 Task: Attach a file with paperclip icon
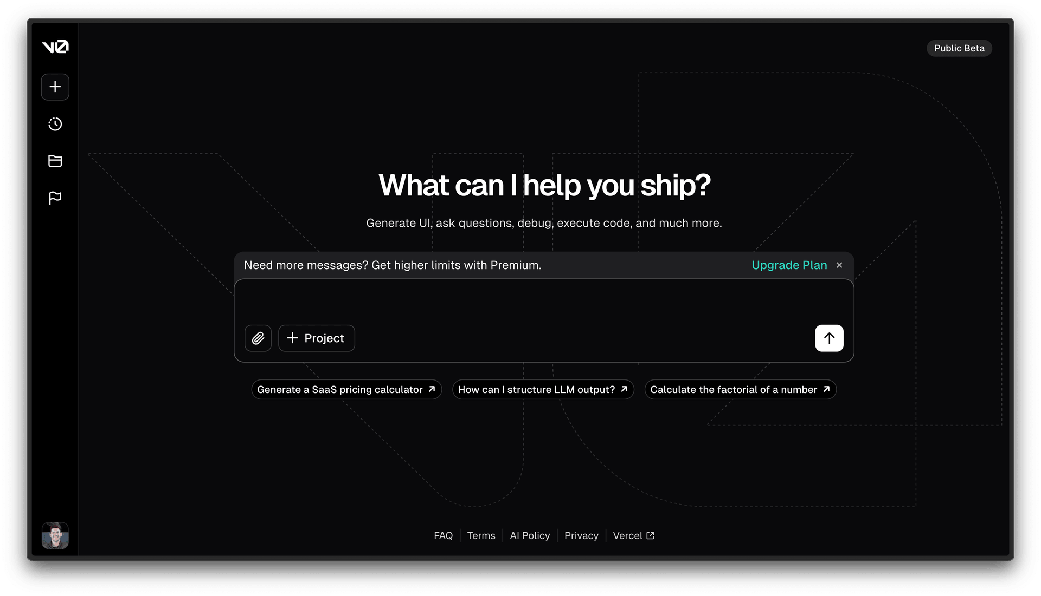[258, 338]
